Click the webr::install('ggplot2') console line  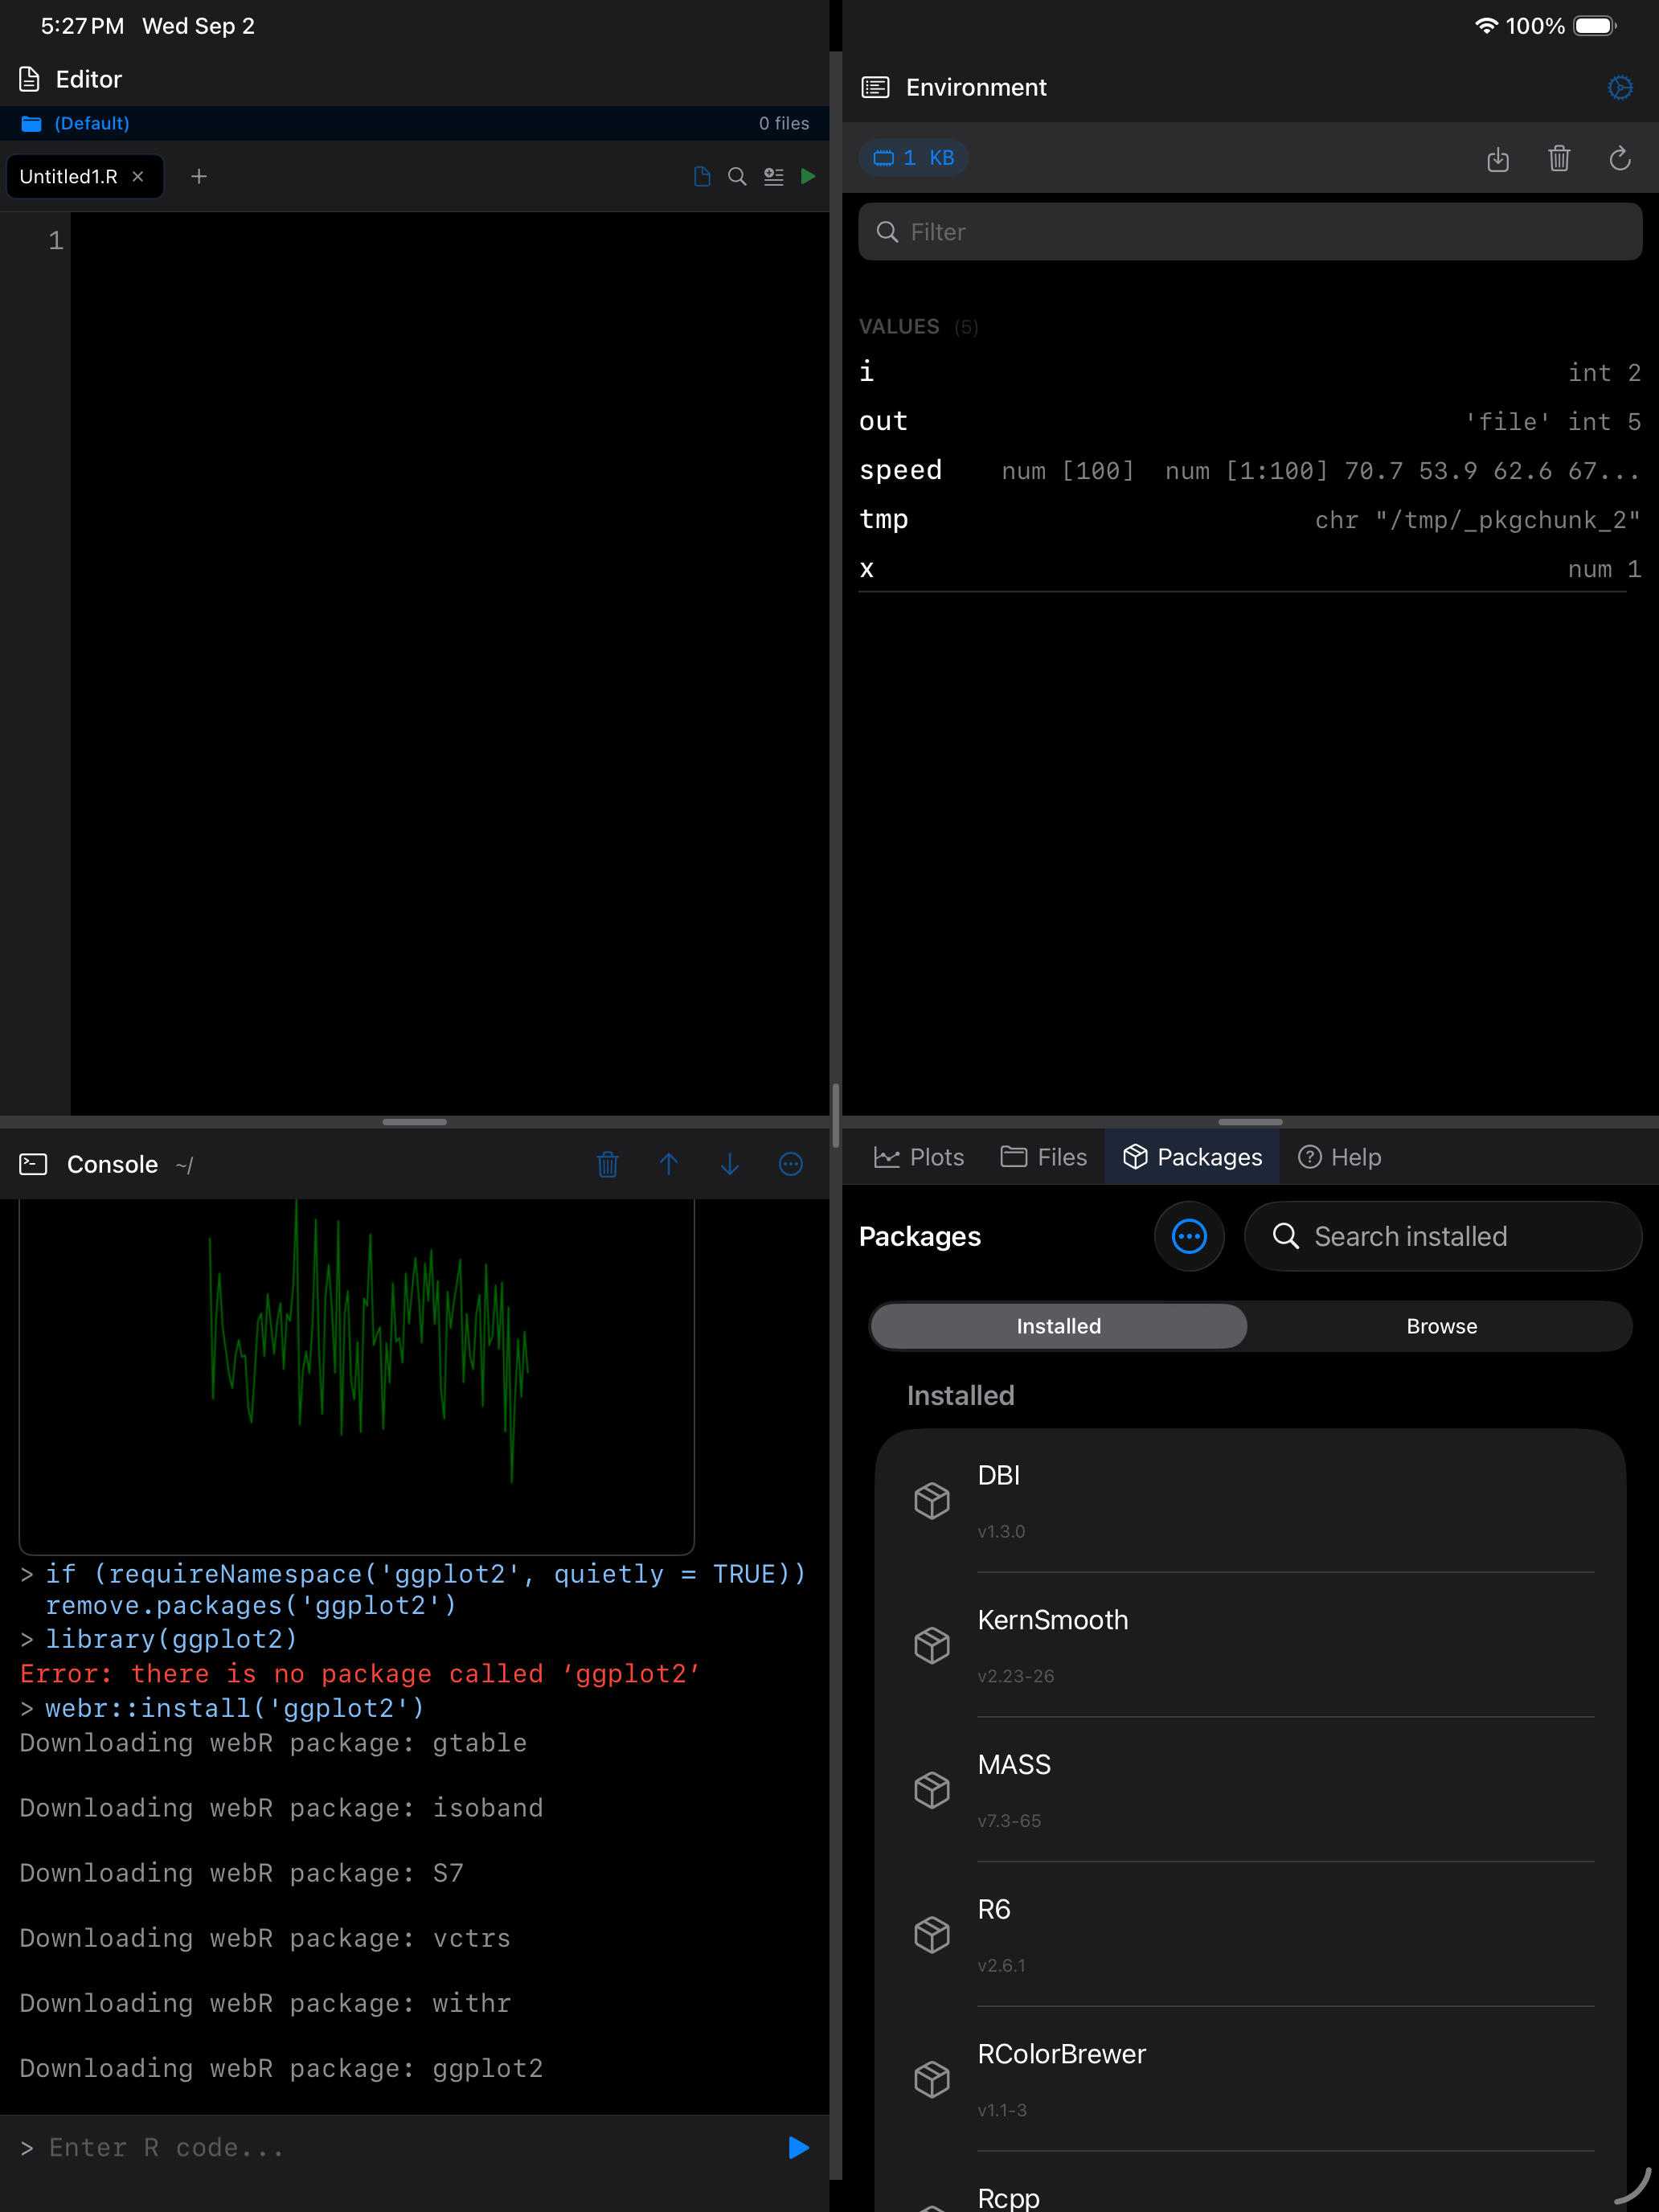(235, 1708)
